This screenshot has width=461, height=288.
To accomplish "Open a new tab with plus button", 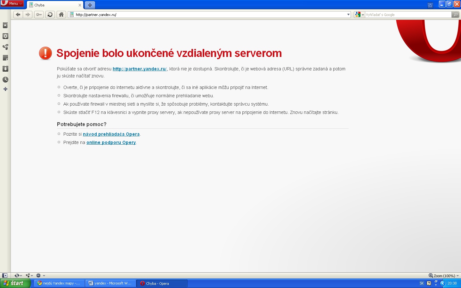I will click(x=90, y=5).
